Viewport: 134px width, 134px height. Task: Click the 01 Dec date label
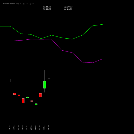pos(35,127)
